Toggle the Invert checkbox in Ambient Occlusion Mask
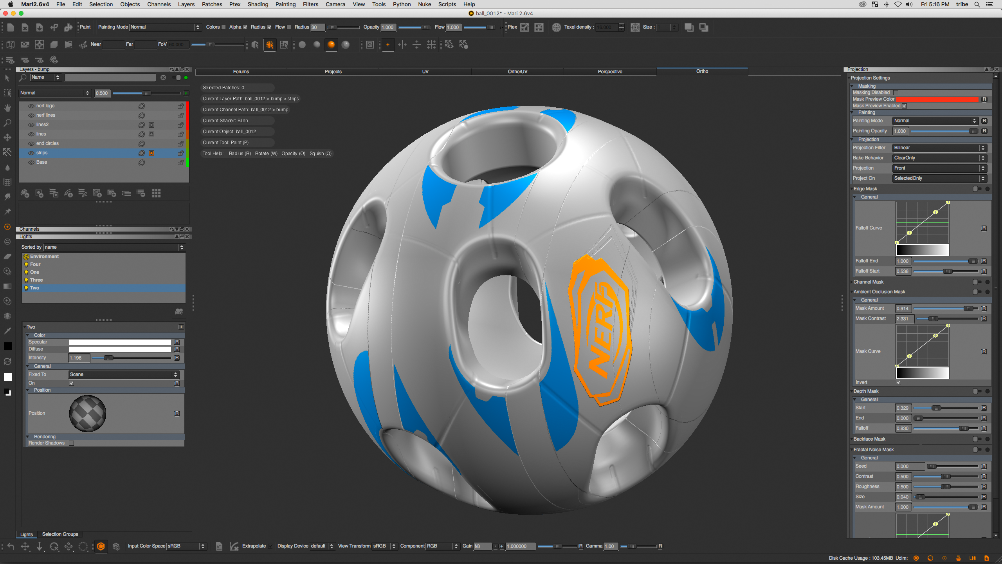1002x564 pixels. [x=899, y=383]
